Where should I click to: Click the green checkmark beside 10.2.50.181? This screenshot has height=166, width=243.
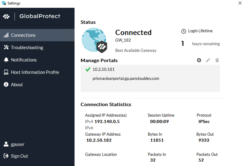[x=88, y=70]
